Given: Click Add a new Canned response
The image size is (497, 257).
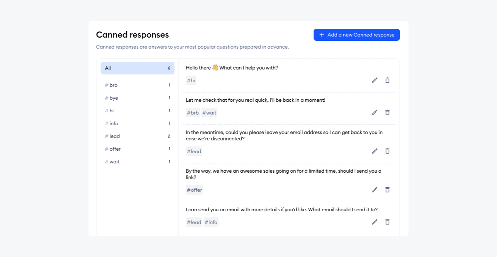Looking at the screenshot, I should tap(356, 34).
